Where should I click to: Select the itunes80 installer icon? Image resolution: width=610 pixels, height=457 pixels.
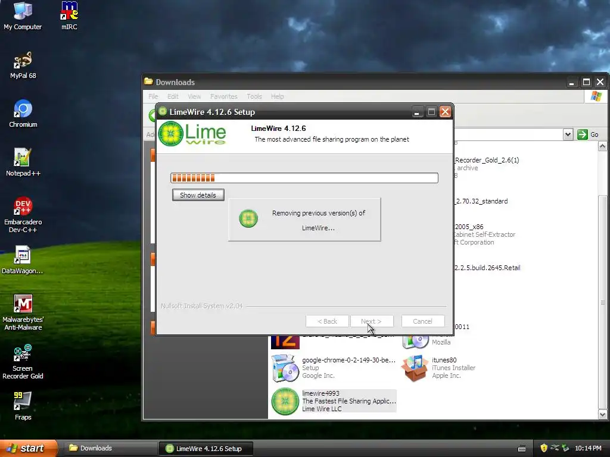point(415,368)
